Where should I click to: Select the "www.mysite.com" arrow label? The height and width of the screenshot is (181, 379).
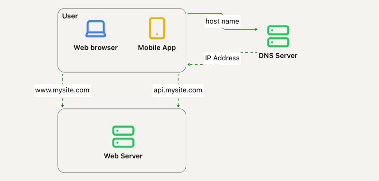coord(62,90)
